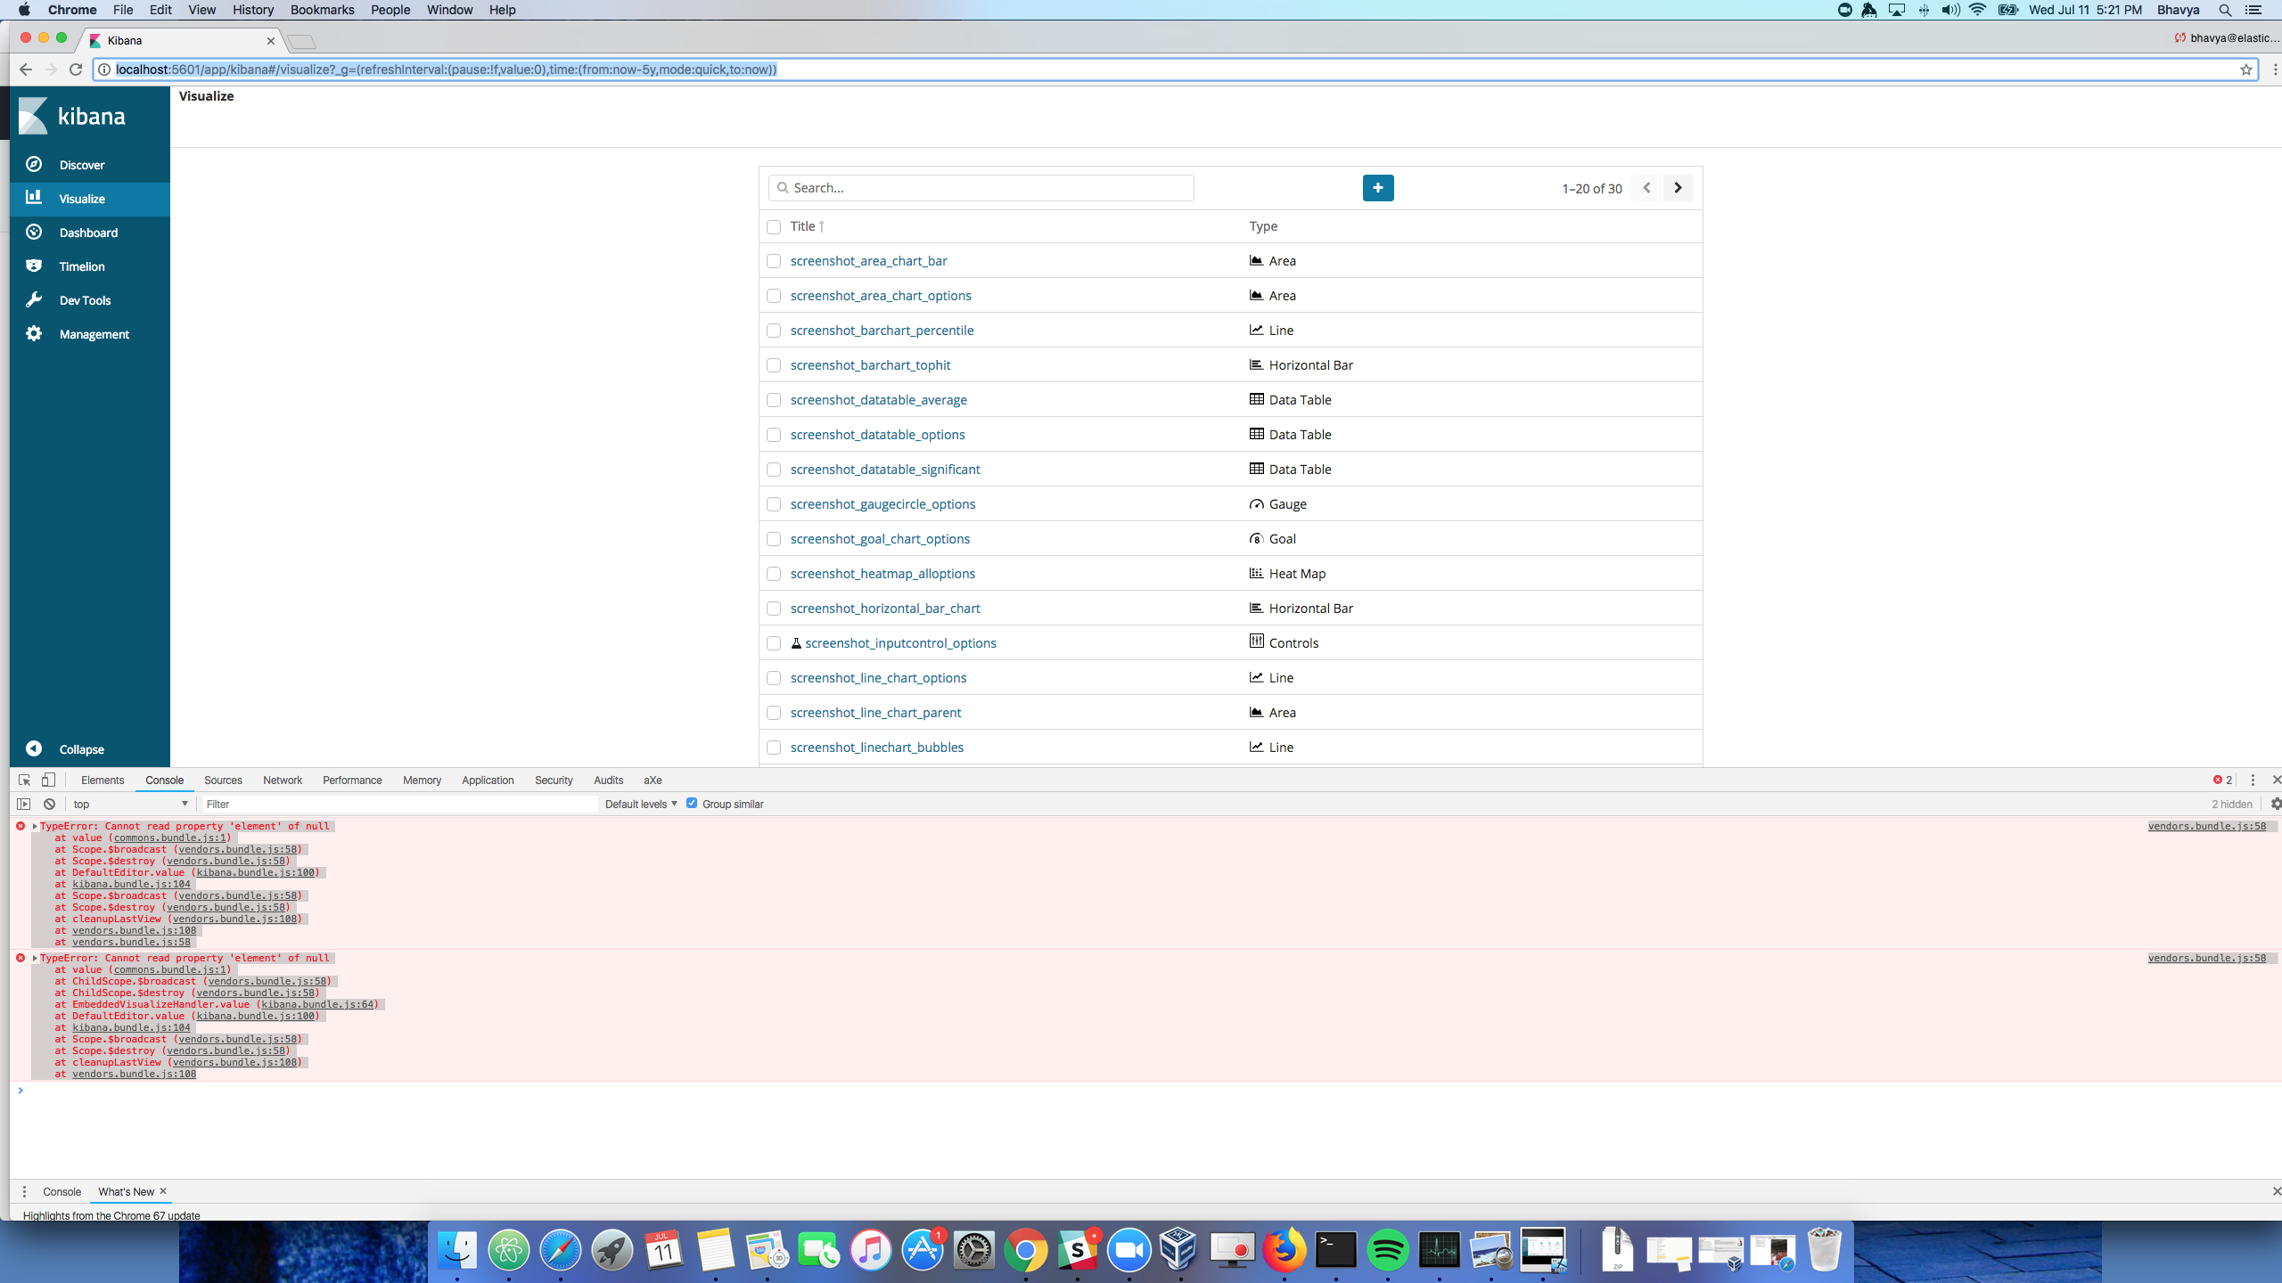
Task: Open Spotlight search in menu bar
Action: [2225, 10]
